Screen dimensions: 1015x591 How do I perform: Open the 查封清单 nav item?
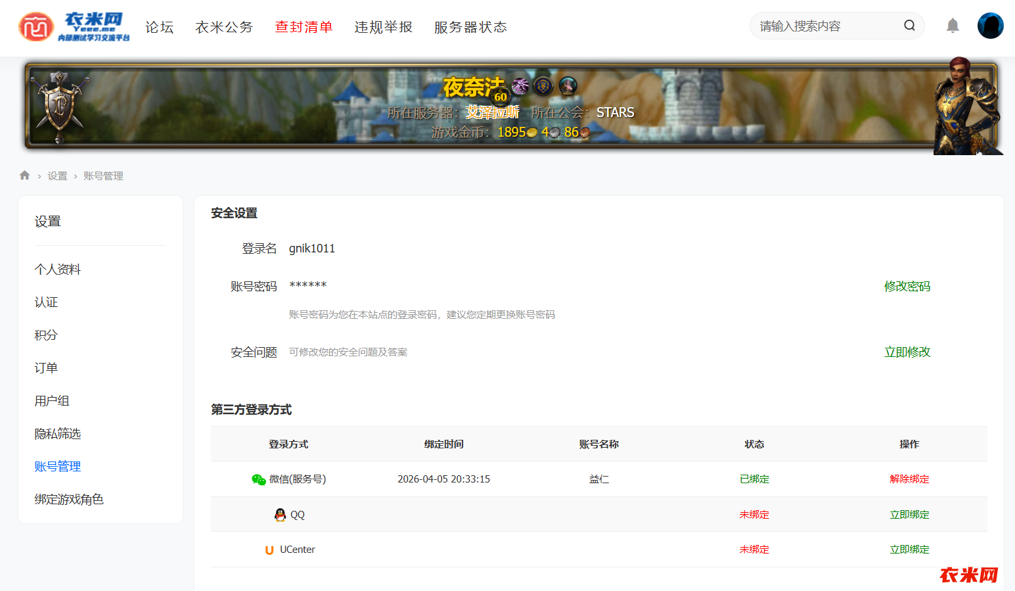[x=304, y=27]
